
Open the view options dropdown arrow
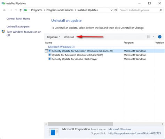[153, 37]
